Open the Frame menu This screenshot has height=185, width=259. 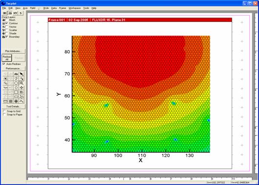coord(63,8)
